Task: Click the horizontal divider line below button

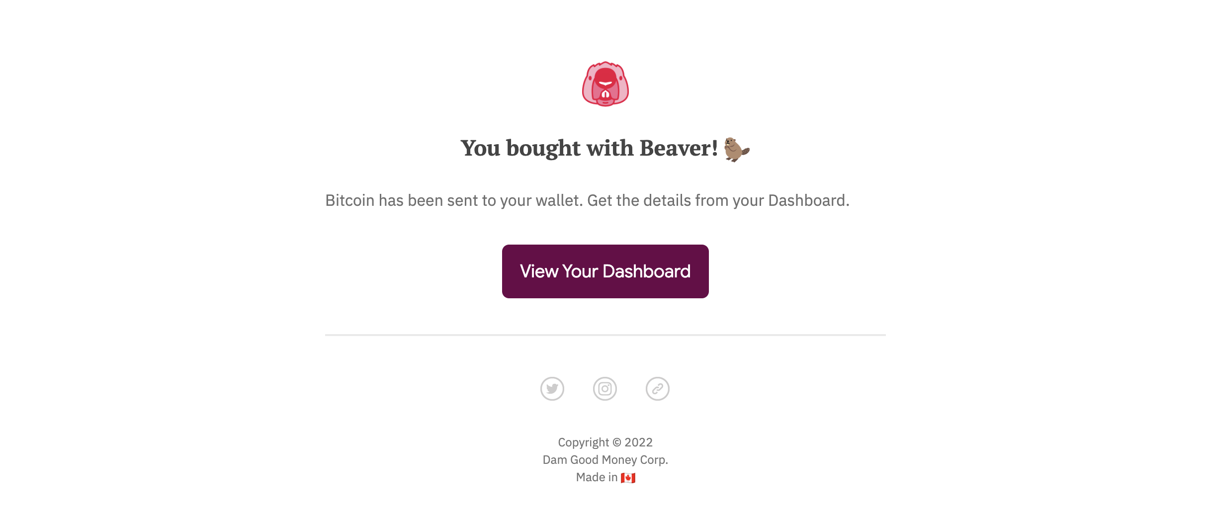Action: coord(605,335)
